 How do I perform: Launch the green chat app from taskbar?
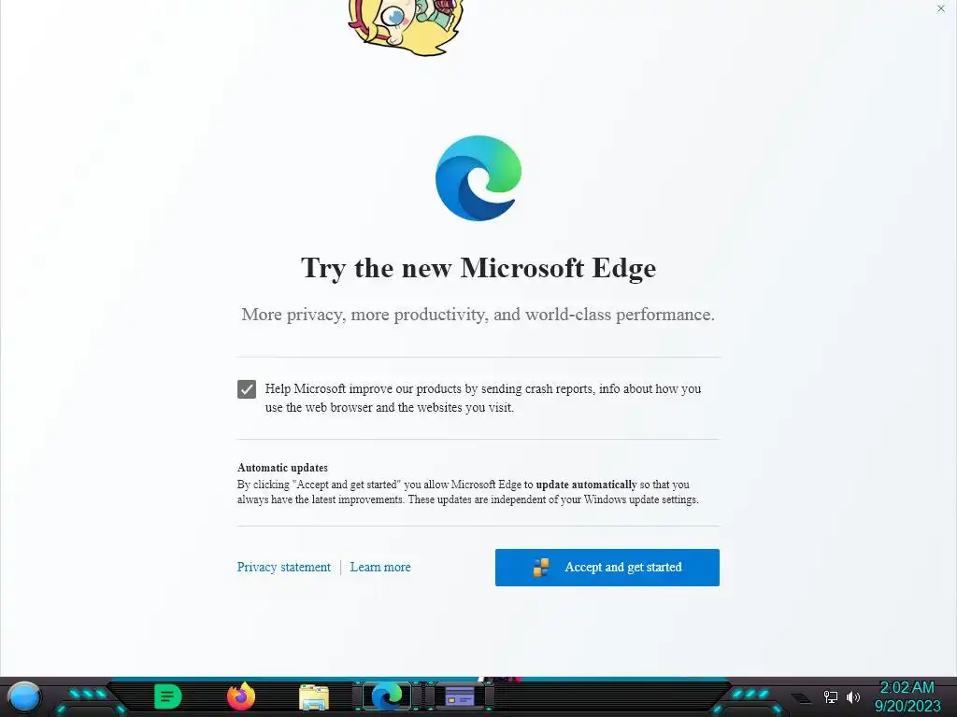point(168,696)
